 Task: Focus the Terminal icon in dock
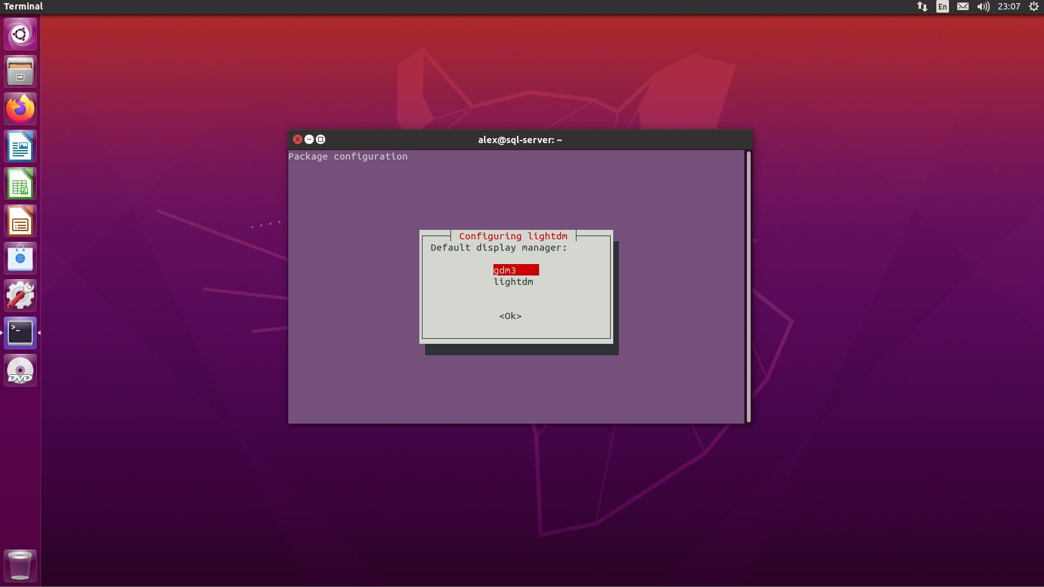click(x=20, y=333)
